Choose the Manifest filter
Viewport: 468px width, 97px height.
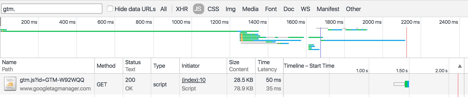pos(328,9)
